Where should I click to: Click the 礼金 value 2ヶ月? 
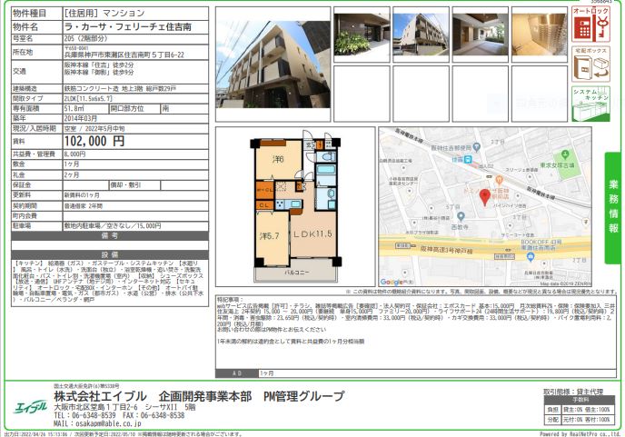tap(72, 174)
